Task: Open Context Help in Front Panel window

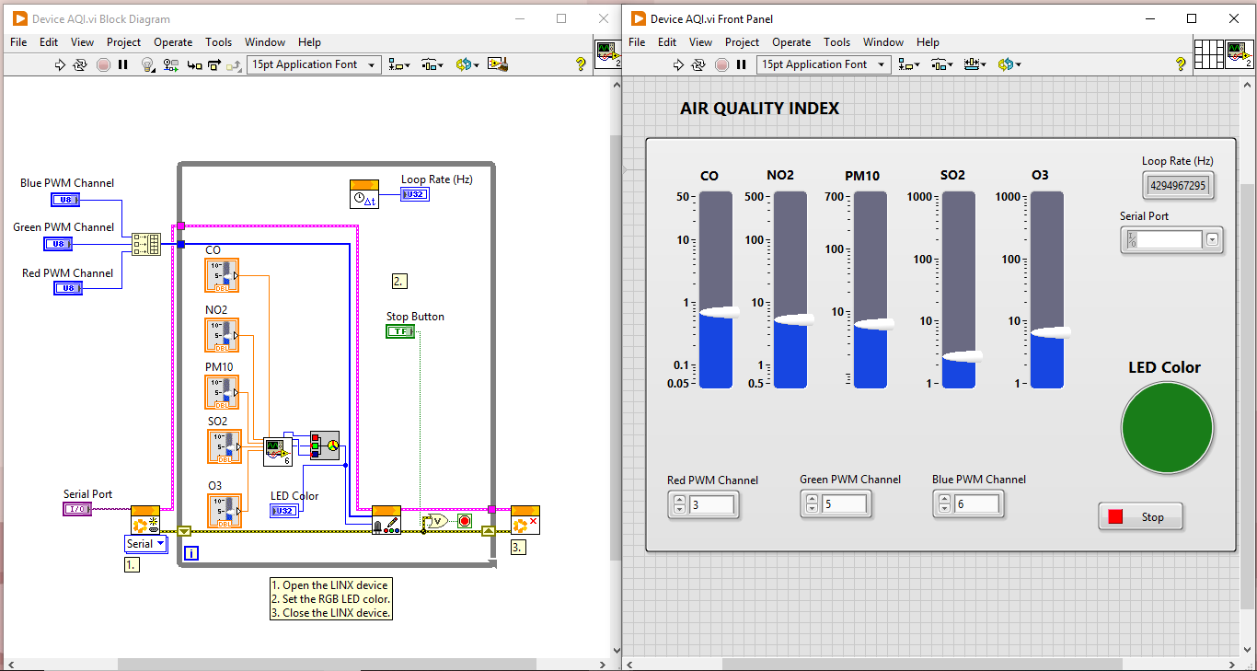Action: pyautogui.click(x=1181, y=64)
